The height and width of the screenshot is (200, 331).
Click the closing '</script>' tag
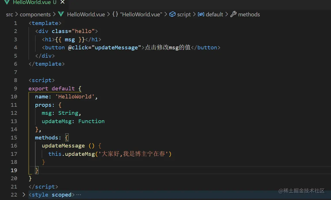coord(43,187)
